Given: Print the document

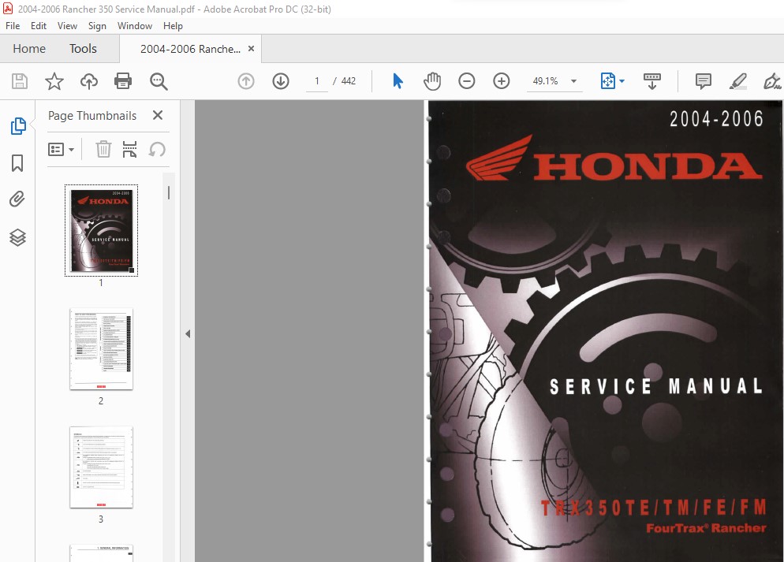Looking at the screenshot, I should [123, 81].
